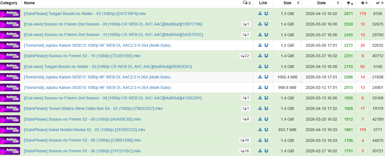The width and height of the screenshot is (385, 156).
Task: Open Anime Sub category icon for Isekai Nonbiri Nouka
Action: pos(10,130)
